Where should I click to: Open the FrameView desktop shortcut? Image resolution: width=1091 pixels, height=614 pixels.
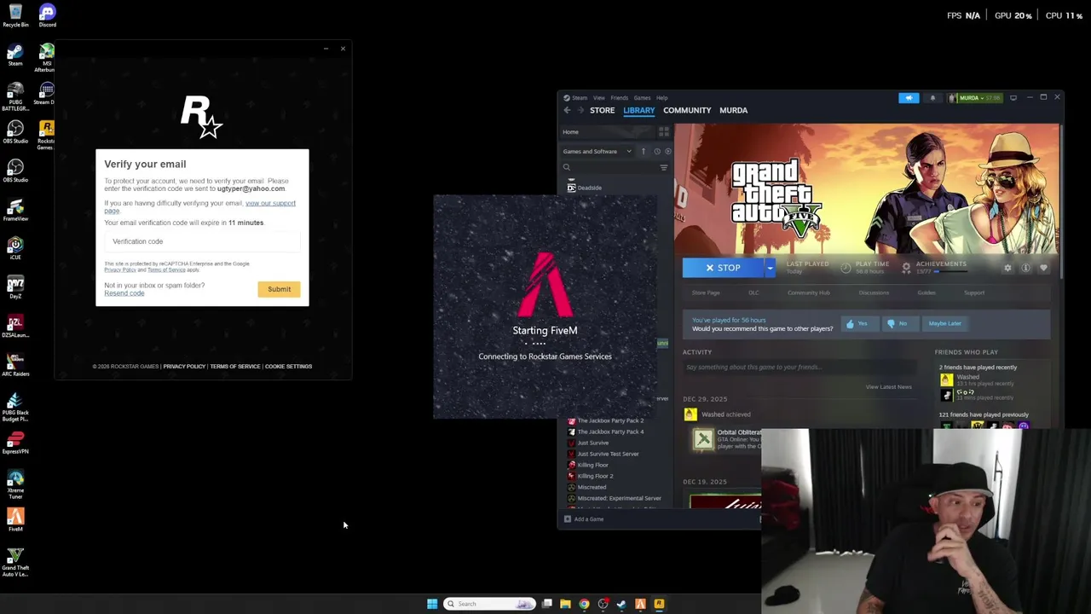[15, 210]
